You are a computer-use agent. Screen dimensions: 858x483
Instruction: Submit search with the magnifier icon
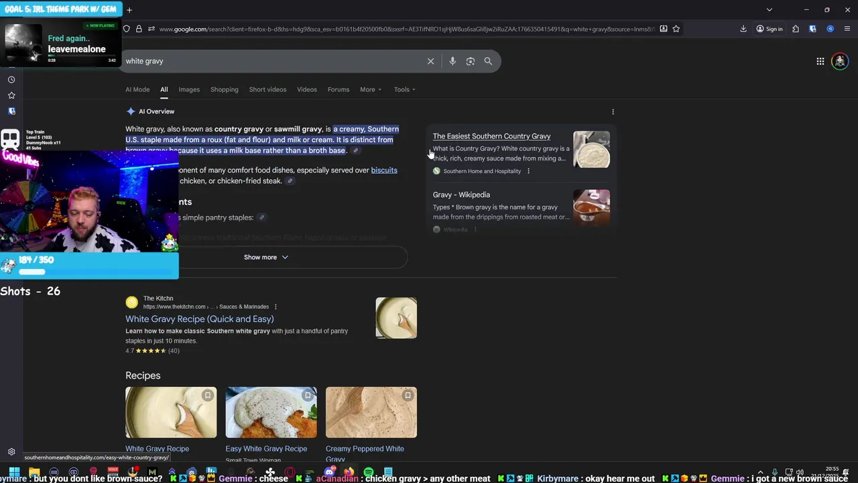(x=488, y=61)
